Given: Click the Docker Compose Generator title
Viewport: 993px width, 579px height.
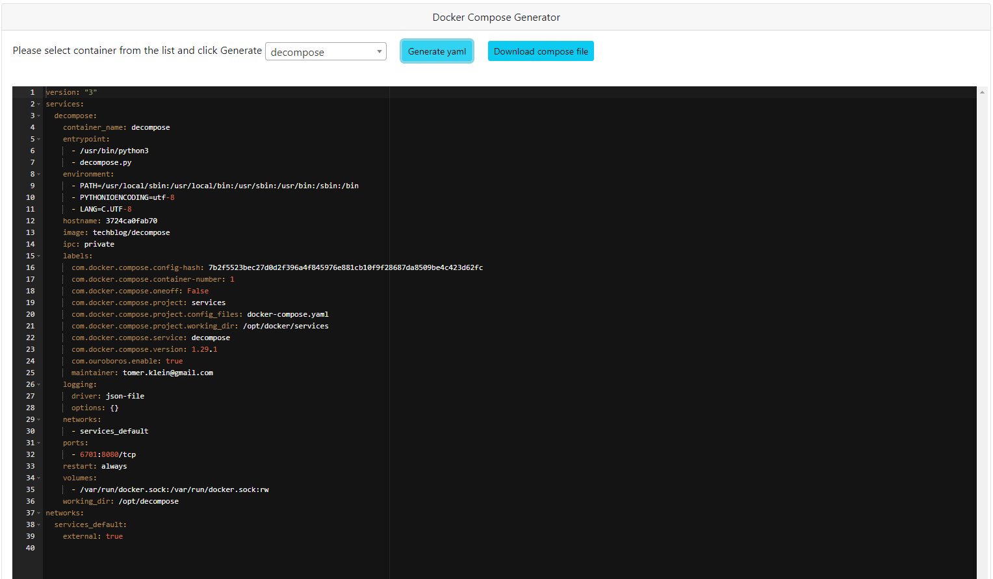Looking at the screenshot, I should pyautogui.click(x=496, y=17).
